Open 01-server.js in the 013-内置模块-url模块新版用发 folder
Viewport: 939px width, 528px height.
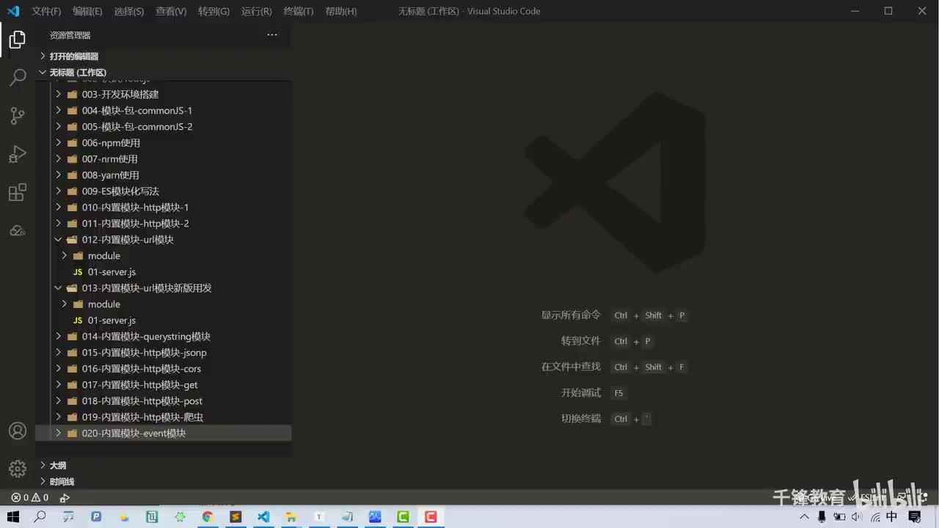click(163, 320)
